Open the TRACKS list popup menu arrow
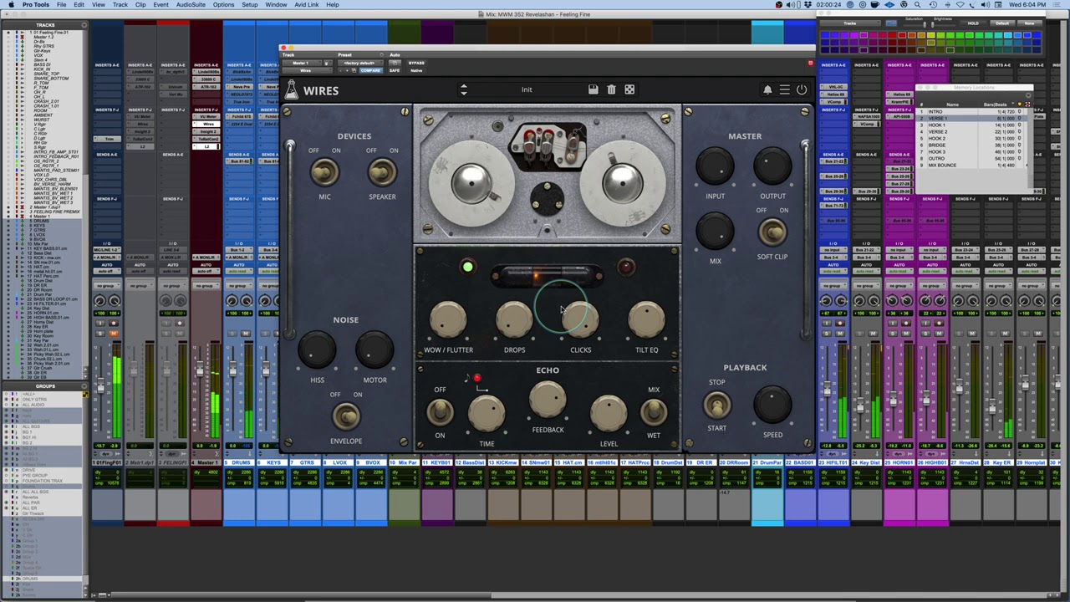 pyautogui.click(x=84, y=25)
